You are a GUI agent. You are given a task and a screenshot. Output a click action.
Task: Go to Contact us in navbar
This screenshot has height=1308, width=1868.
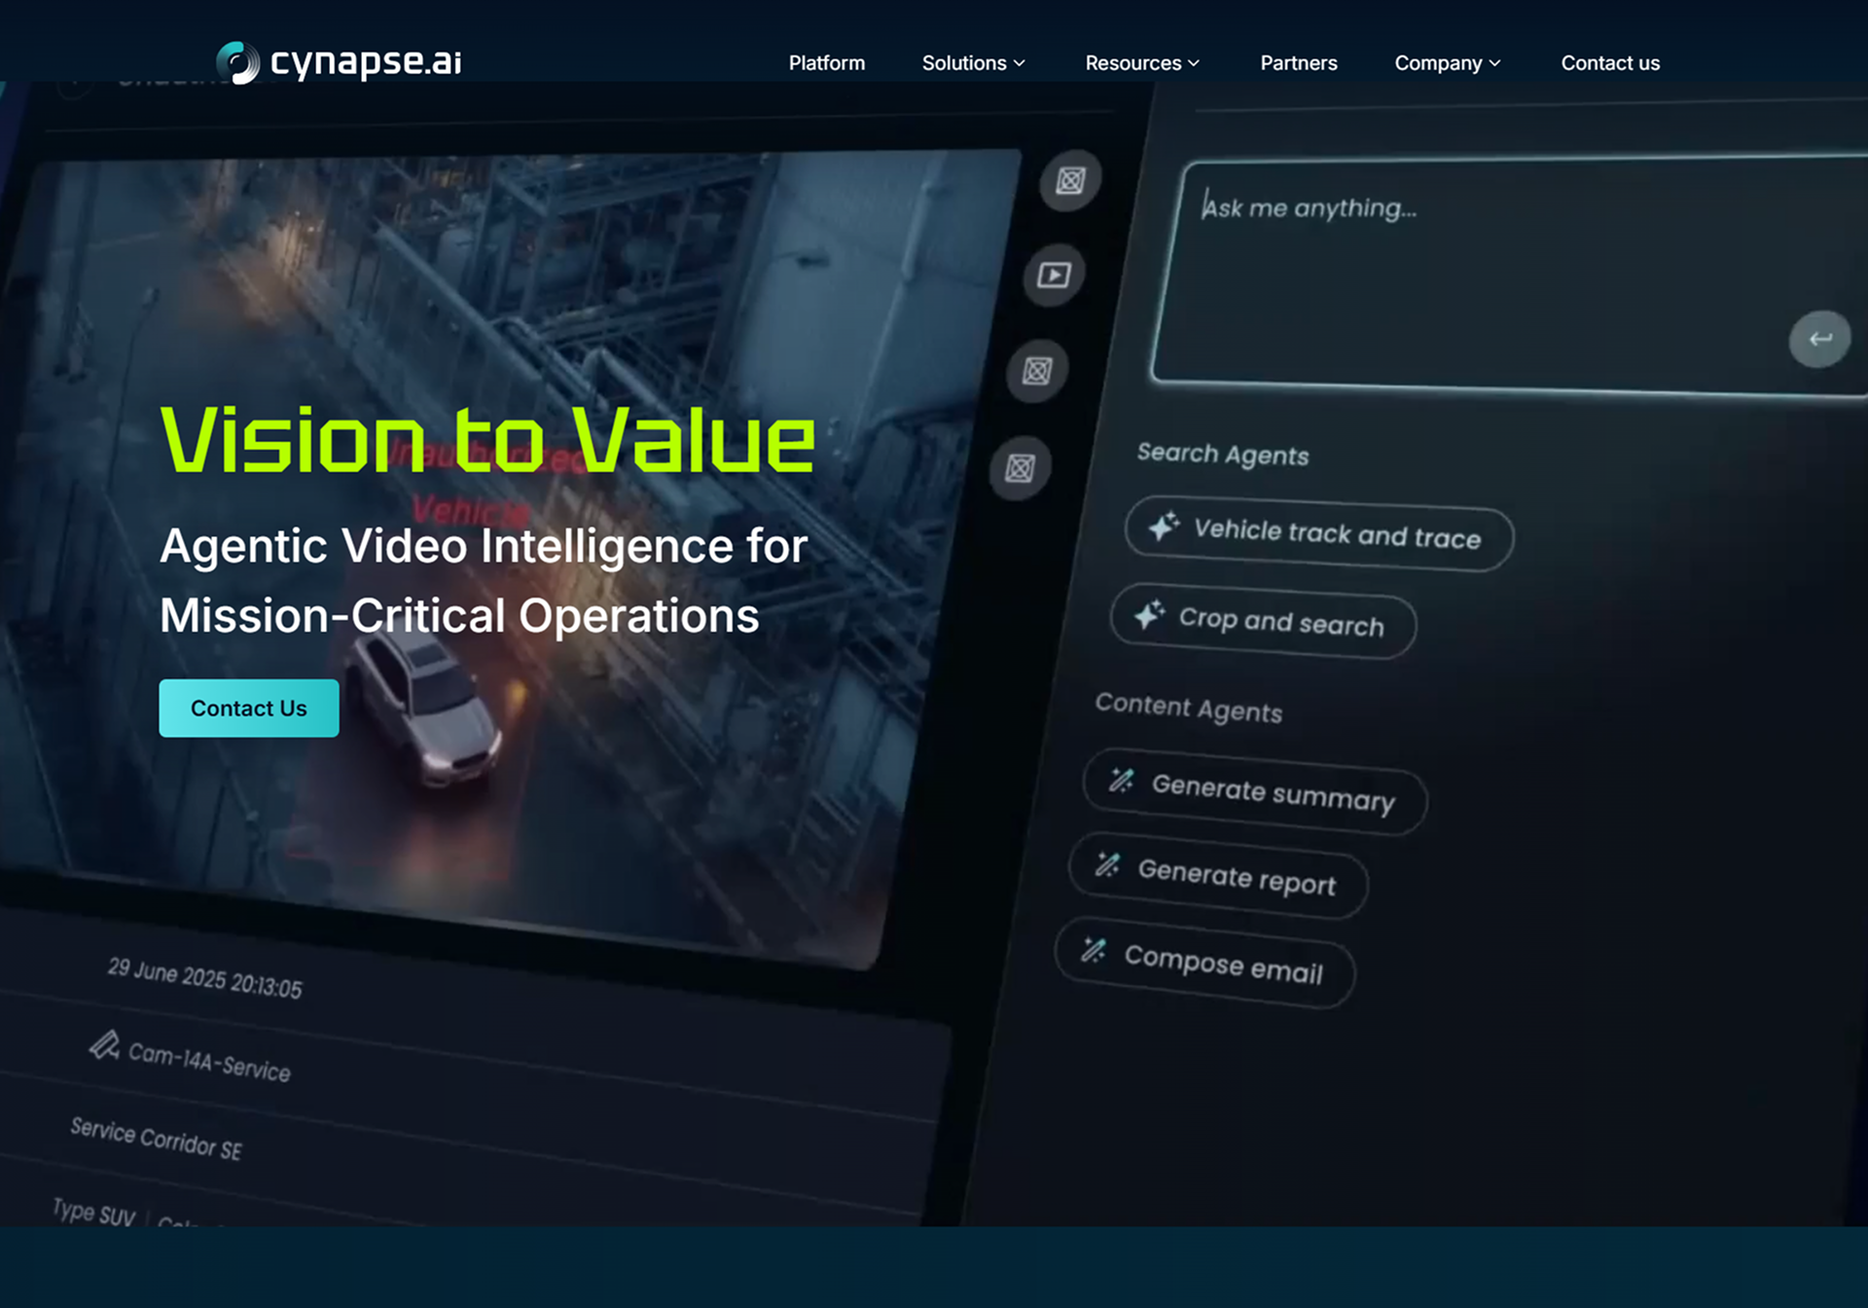coord(1610,63)
